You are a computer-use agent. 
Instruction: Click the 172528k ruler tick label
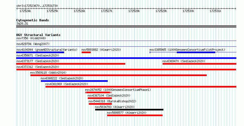click(134, 11)
